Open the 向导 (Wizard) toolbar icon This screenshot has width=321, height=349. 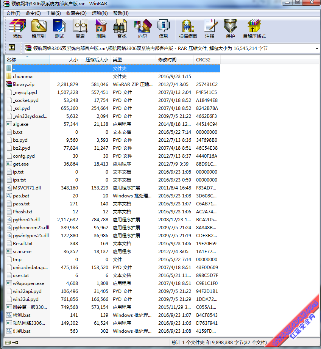pos(142,26)
